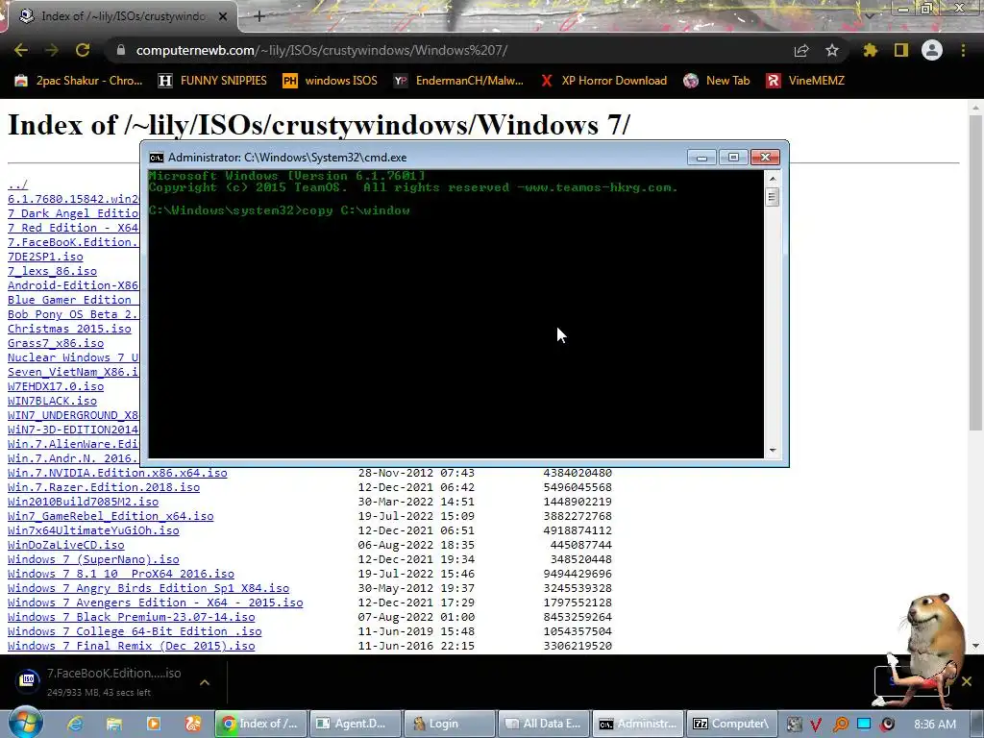The image size is (984, 738).
Task: Click the page scrollbar down arrow
Action: click(x=976, y=646)
